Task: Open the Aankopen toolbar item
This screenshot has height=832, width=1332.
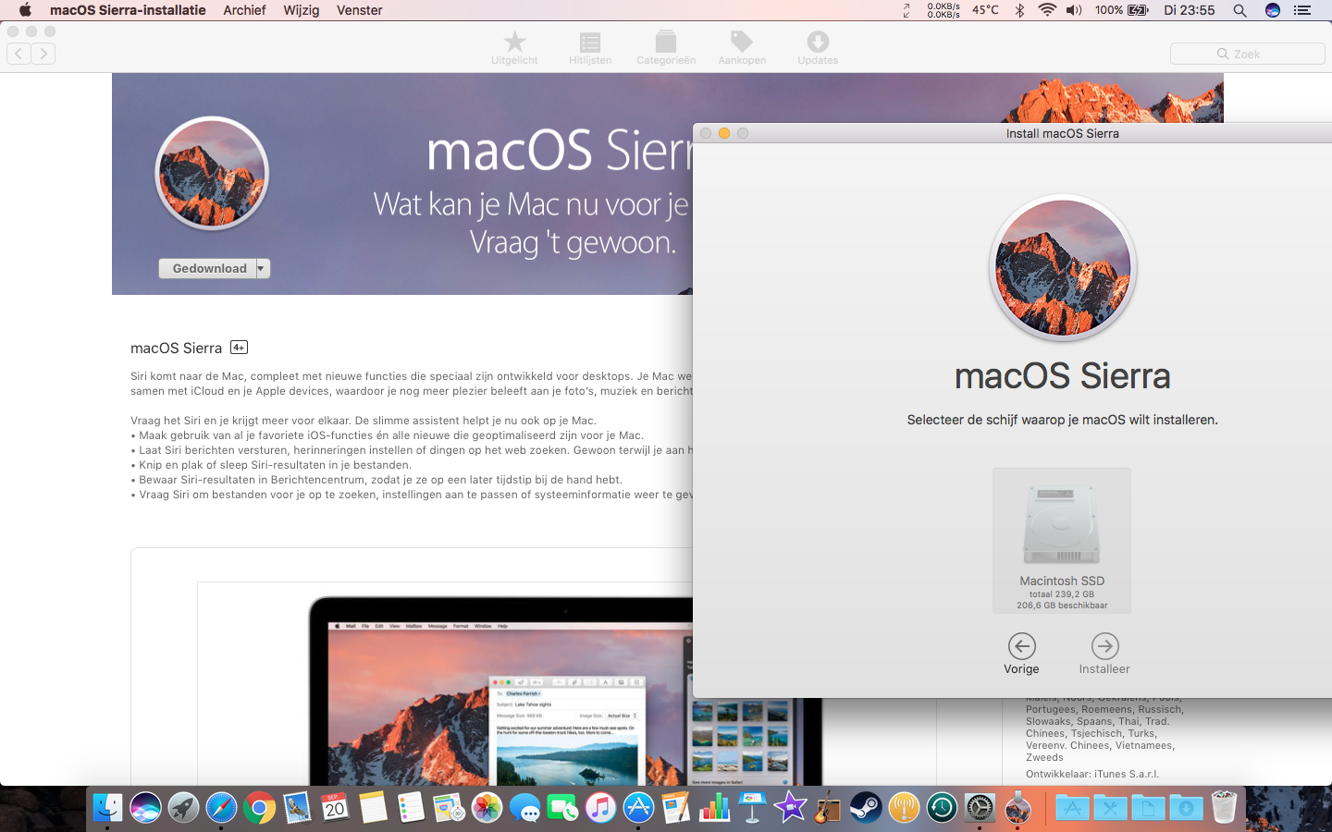Action: (742, 48)
